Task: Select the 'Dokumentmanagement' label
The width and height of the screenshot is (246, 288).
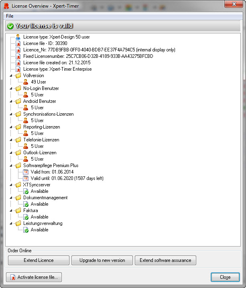Action: coord(45,198)
